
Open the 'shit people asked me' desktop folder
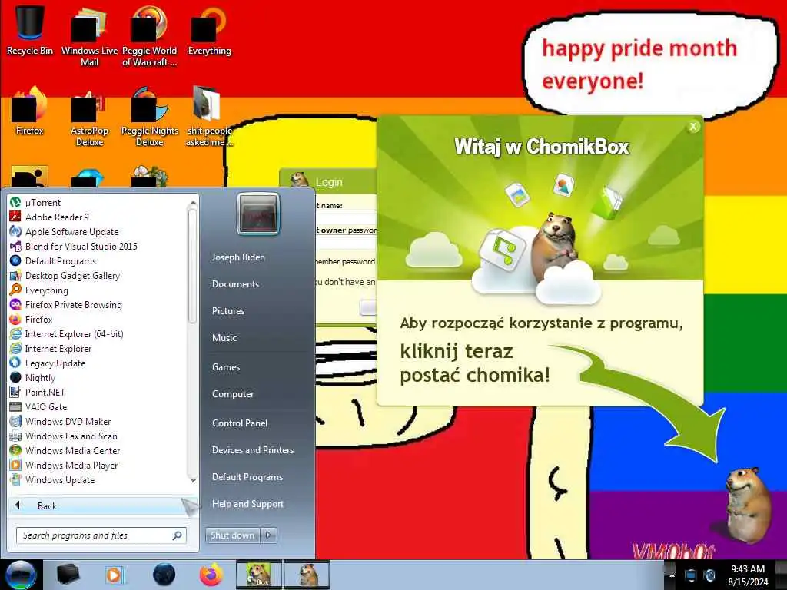point(209,117)
